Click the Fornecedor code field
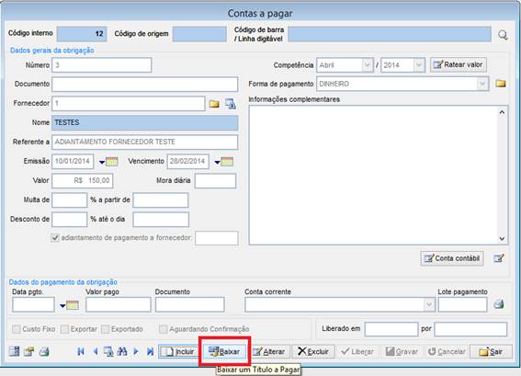The height and width of the screenshot is (376, 521). [x=129, y=103]
